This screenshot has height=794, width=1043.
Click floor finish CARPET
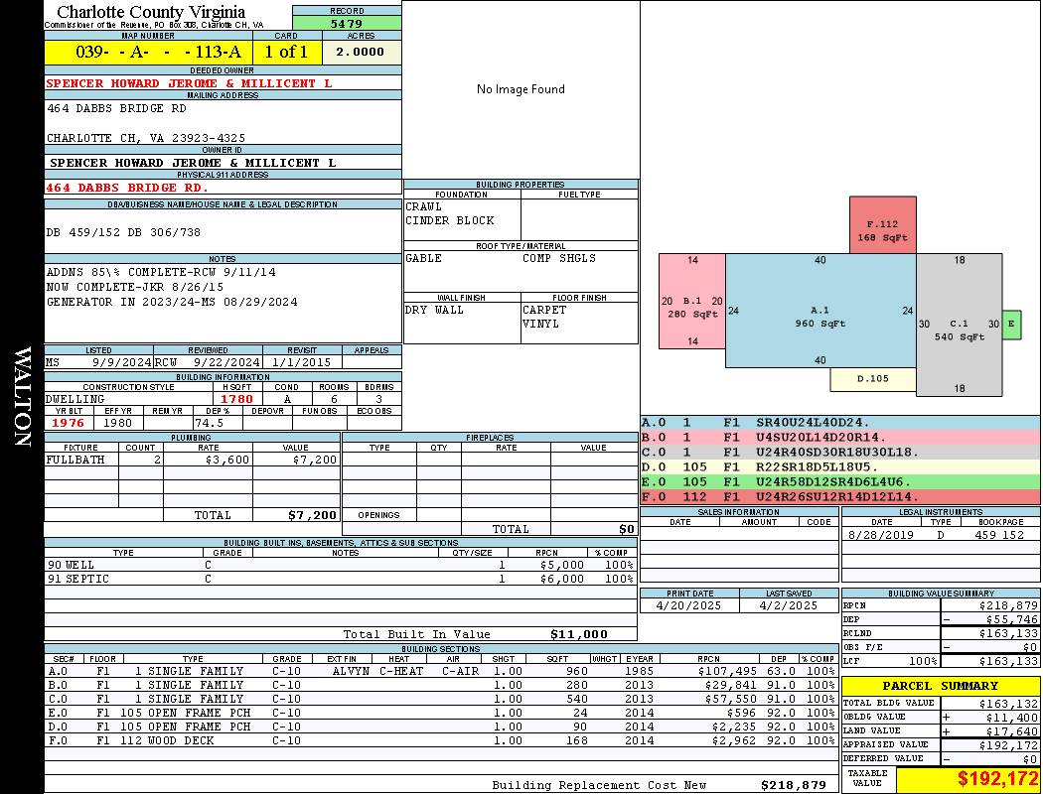pyautogui.click(x=544, y=310)
